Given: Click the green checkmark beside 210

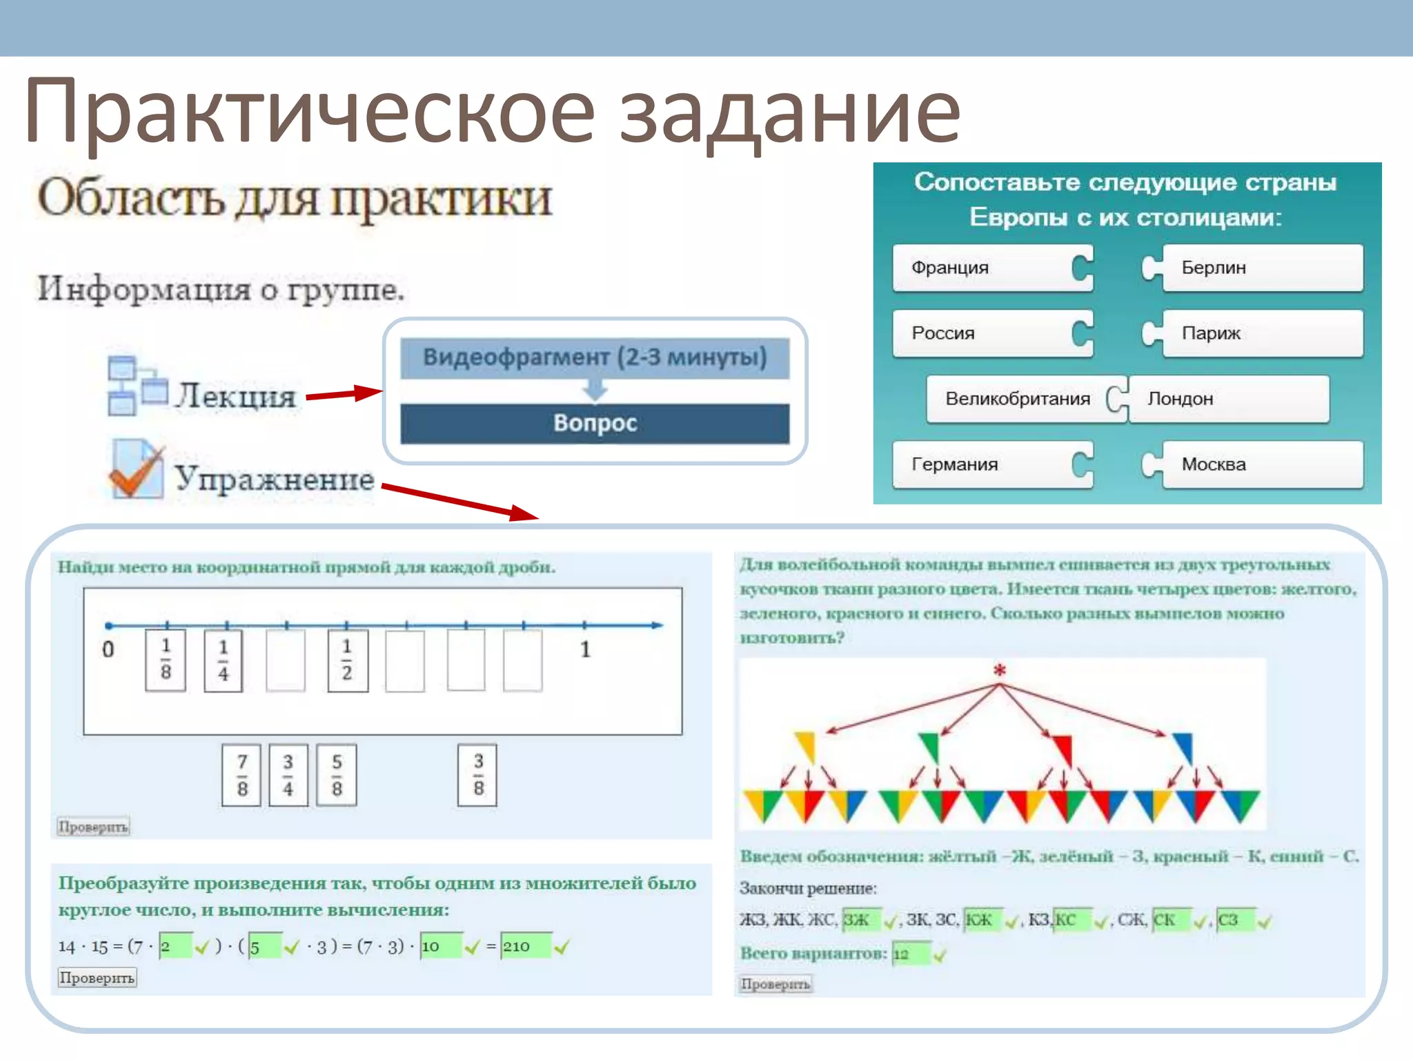Looking at the screenshot, I should pos(562,947).
